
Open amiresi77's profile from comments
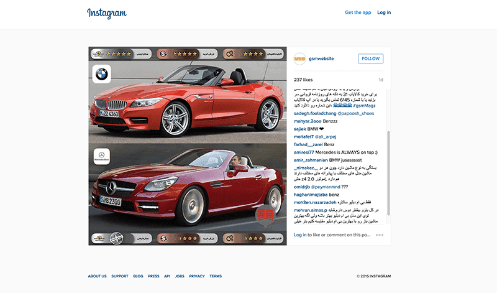pyautogui.click(x=304, y=152)
